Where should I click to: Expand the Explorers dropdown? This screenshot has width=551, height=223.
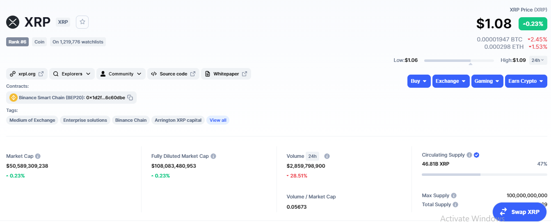[72, 74]
